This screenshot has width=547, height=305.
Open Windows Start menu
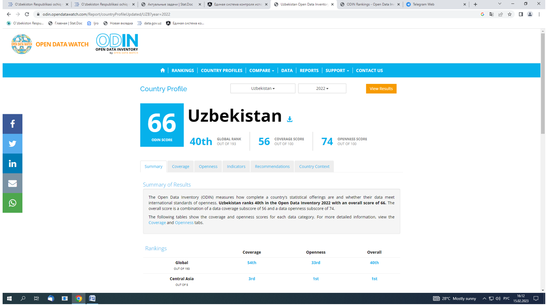pyautogui.click(x=9, y=298)
